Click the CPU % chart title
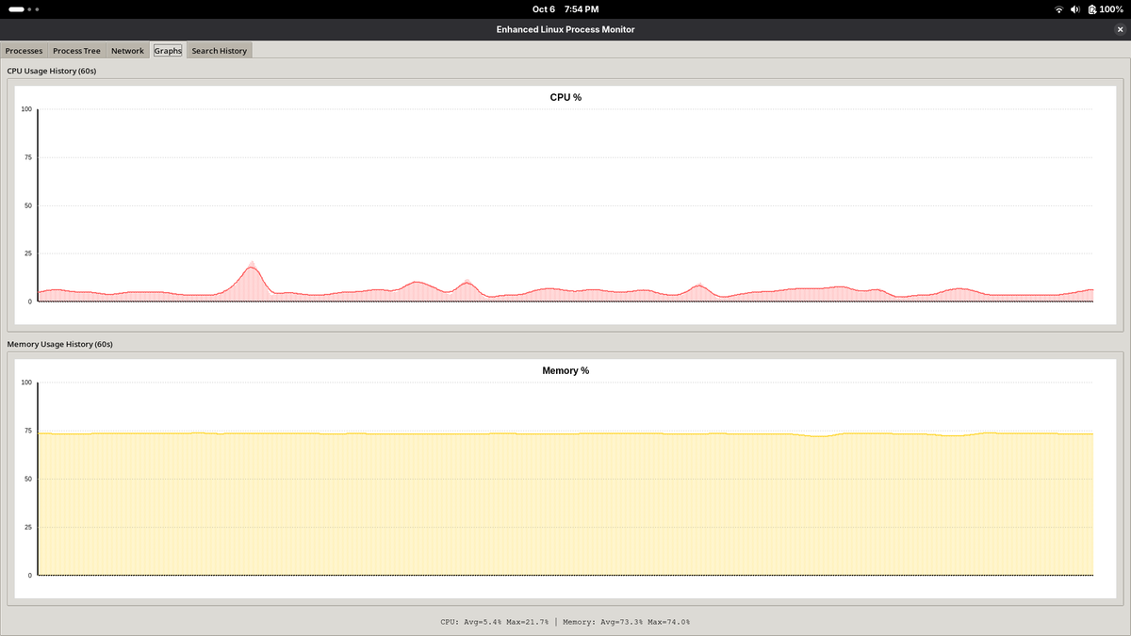This screenshot has width=1131, height=636. 565,97
